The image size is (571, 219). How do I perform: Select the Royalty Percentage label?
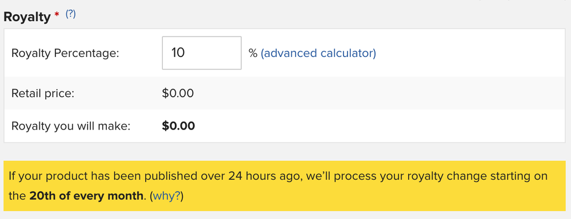[66, 54]
